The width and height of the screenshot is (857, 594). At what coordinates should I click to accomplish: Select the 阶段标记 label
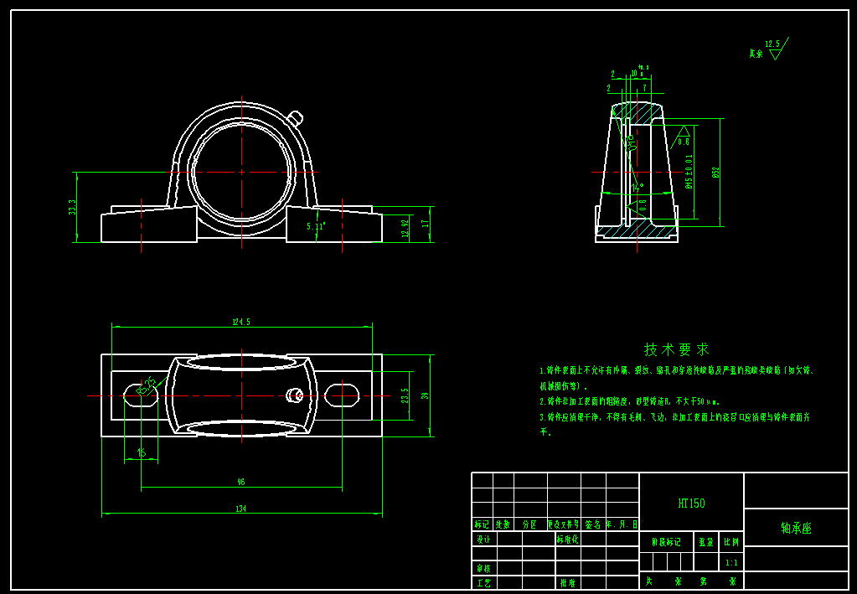(666, 543)
